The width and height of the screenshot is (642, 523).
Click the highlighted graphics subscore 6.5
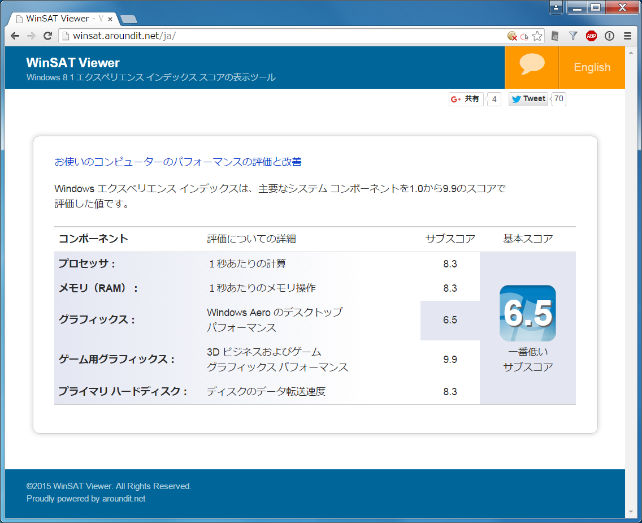(x=450, y=320)
